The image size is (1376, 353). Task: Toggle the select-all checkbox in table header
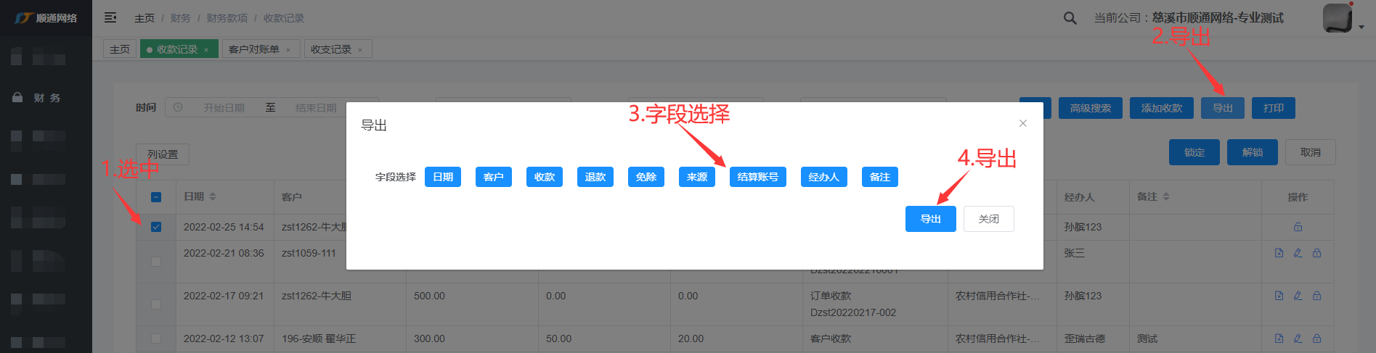coord(156,197)
